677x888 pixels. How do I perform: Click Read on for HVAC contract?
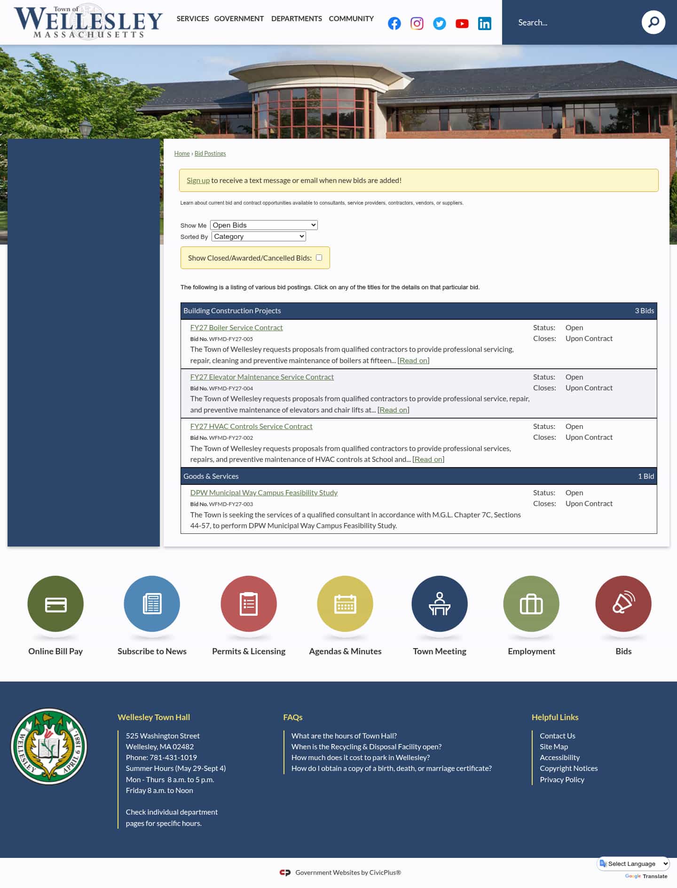[428, 459]
